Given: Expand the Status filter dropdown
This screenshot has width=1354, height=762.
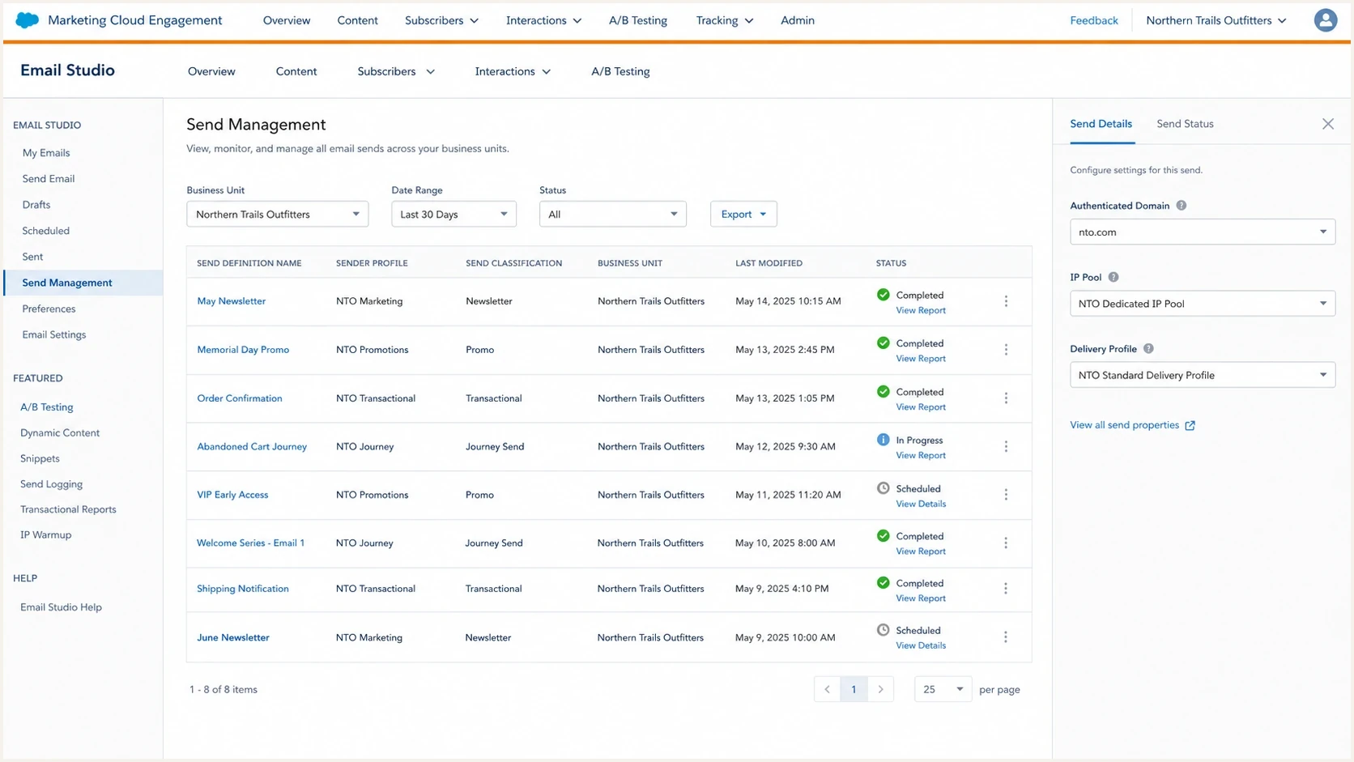Looking at the screenshot, I should 612,215.
